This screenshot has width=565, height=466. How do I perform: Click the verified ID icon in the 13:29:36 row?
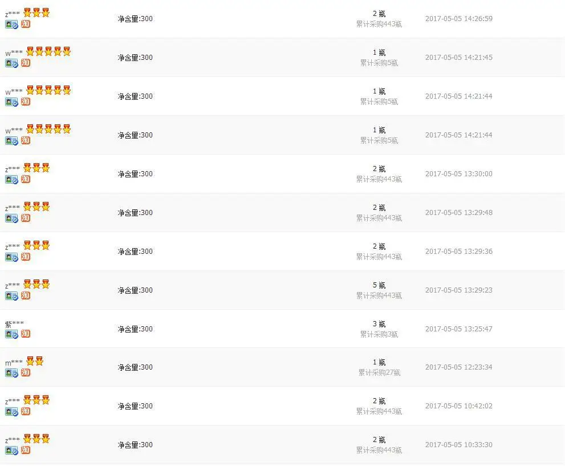11,257
